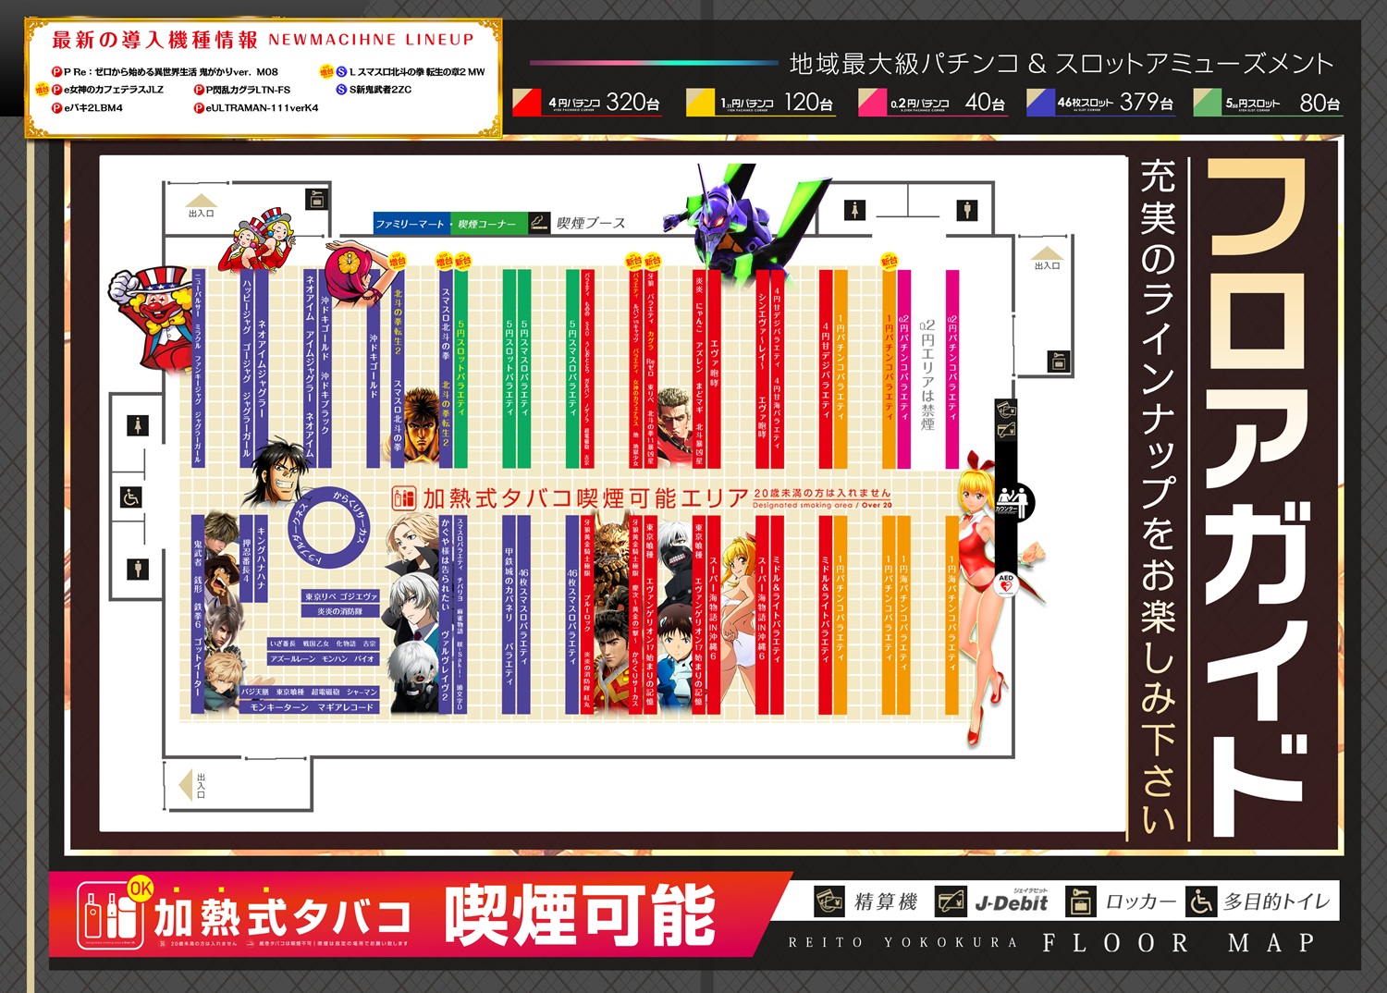This screenshot has height=993, width=1387.
Task: Click the accessible restroom icon on the left wall
Action: coord(130,496)
